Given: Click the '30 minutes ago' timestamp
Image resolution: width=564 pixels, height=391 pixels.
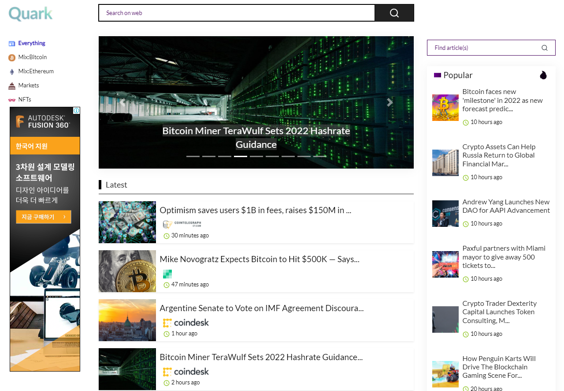Looking at the screenshot, I should pos(190,236).
